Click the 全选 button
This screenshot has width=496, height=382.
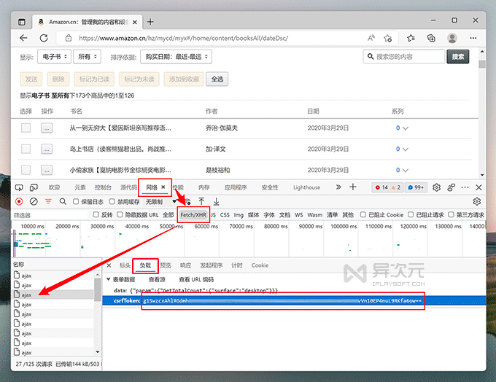click(x=217, y=79)
